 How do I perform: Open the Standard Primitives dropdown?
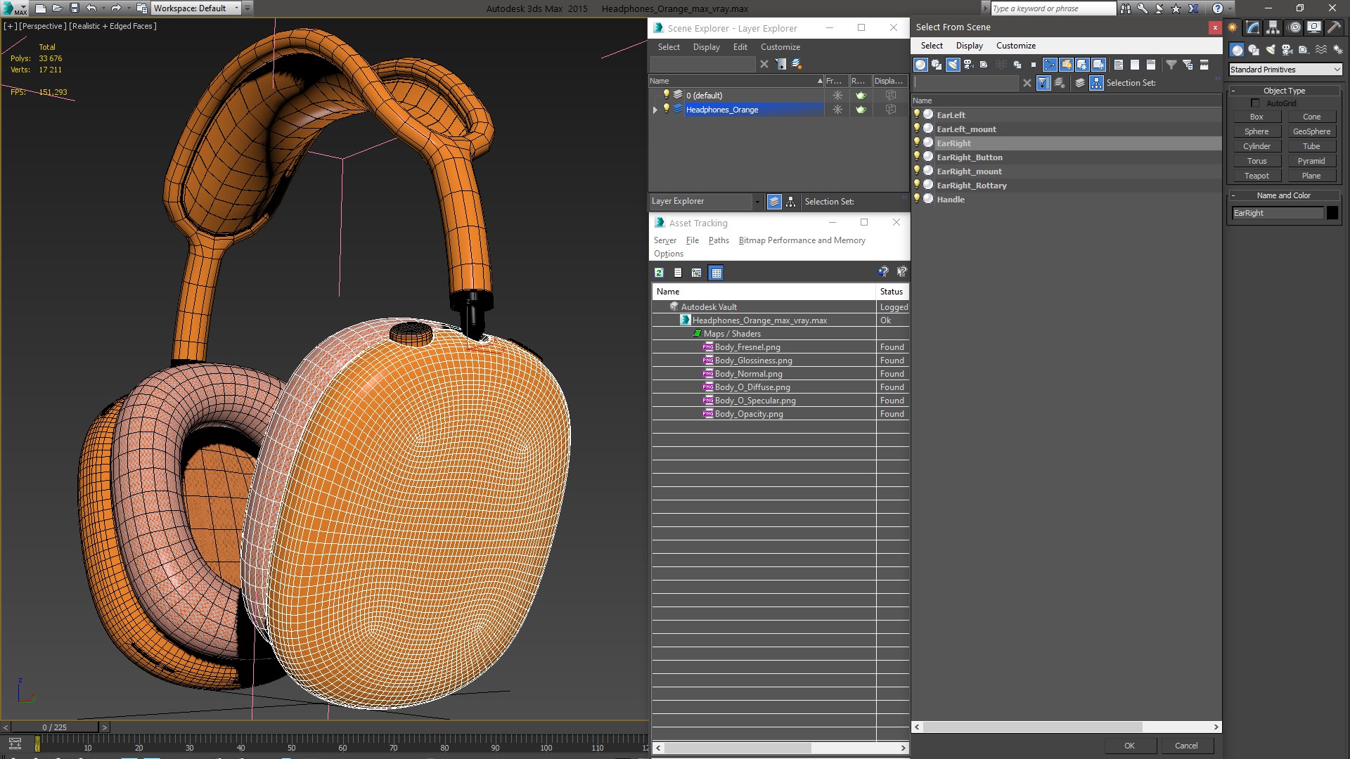[x=1285, y=70]
